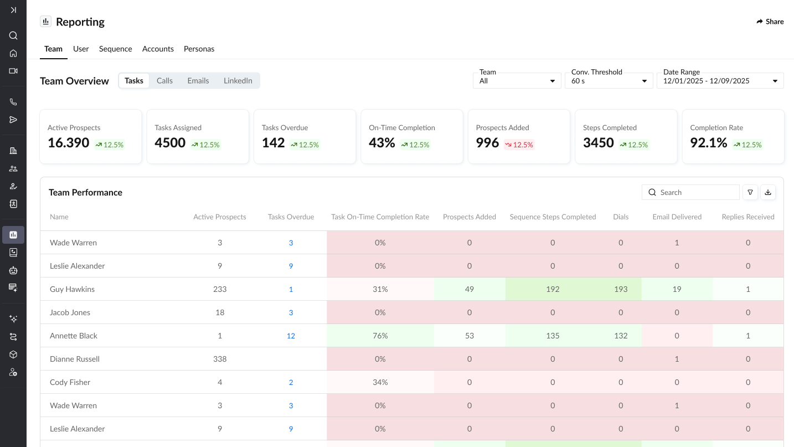Open the phone calls sidebar icon
Viewport: 794px width, 447px height.
13,102
